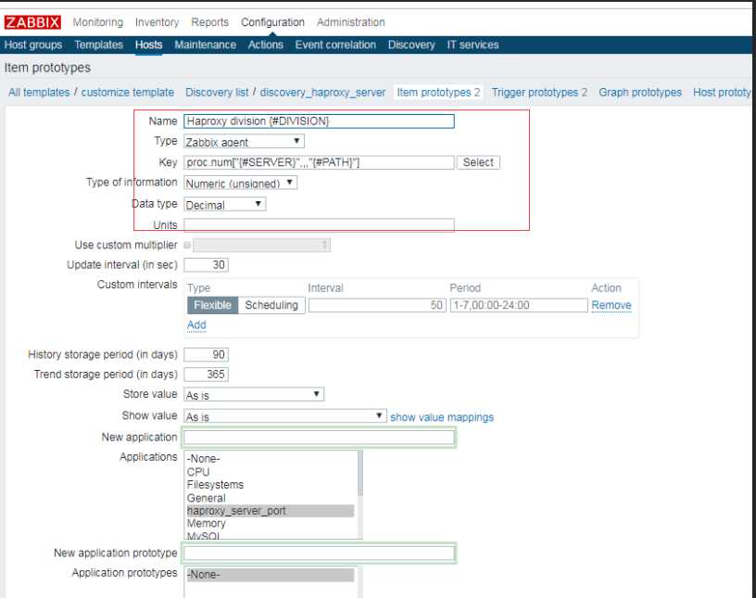Open the Store value dropdown
Image resolution: width=756 pixels, height=598 pixels.
point(254,394)
